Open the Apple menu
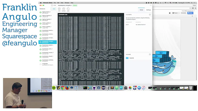 pos(41,3)
